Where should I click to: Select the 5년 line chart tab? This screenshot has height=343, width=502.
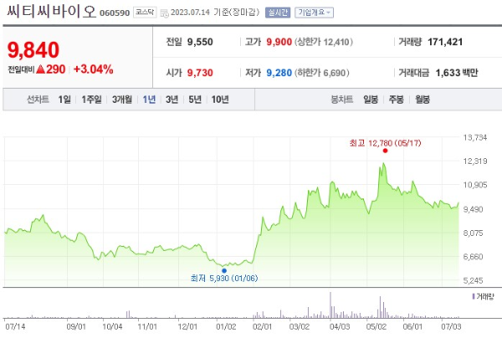(195, 100)
